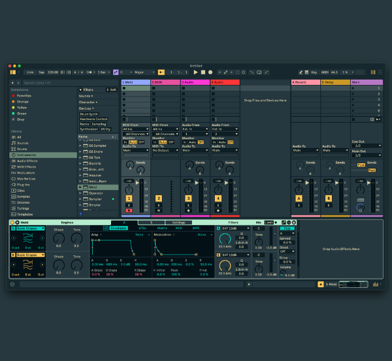Image resolution: width=392 pixels, height=361 pixels.
Task: Expand the Operator folder in browser
Action: 80,193
